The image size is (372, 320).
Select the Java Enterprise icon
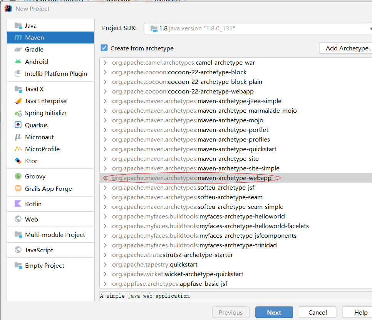point(18,101)
